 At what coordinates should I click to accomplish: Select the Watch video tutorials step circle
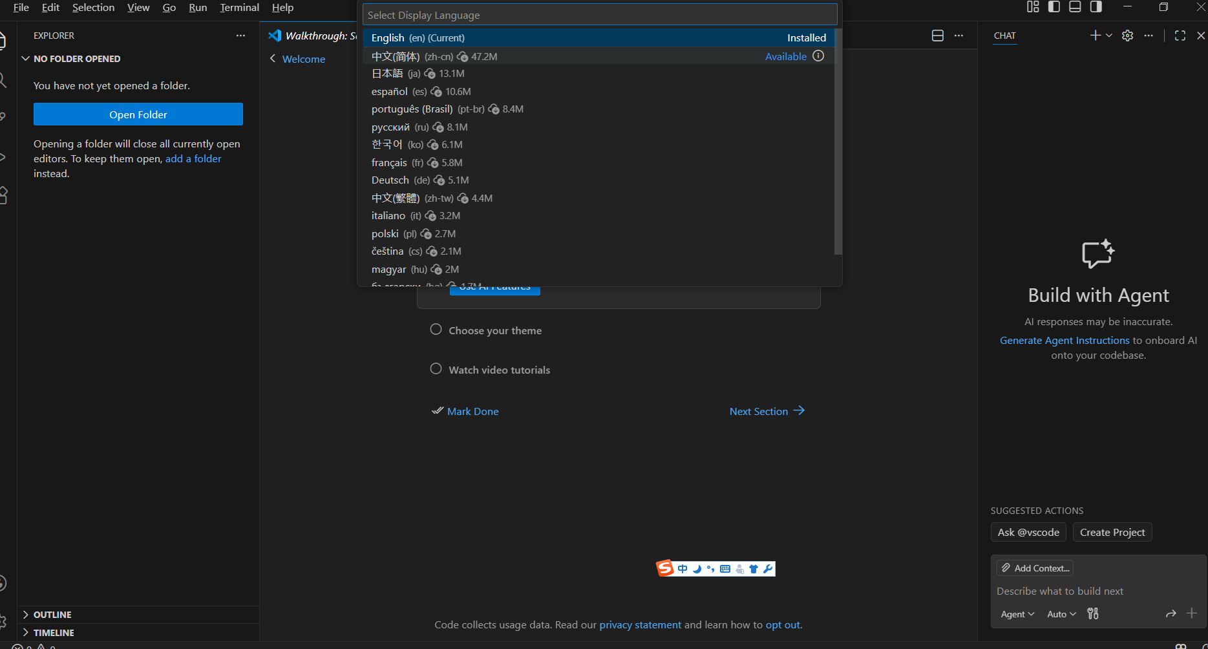pos(436,369)
